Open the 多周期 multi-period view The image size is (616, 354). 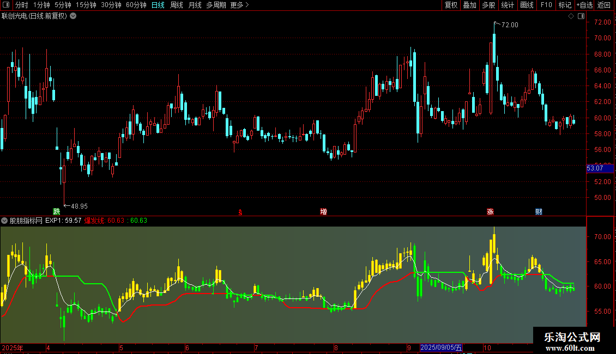click(216, 5)
